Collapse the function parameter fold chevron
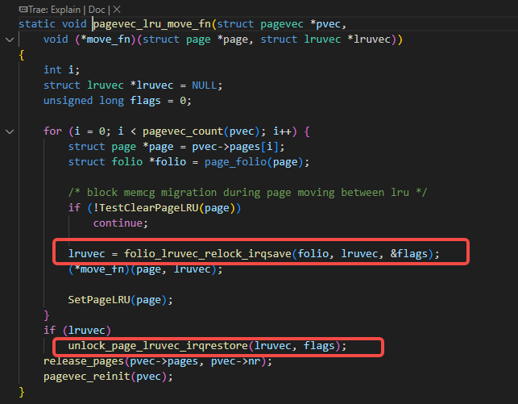 click(10, 40)
